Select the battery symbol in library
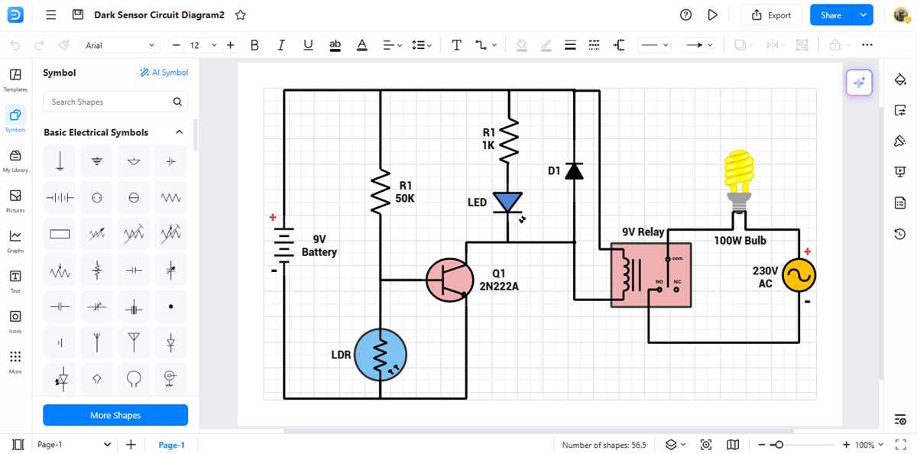 point(60,198)
